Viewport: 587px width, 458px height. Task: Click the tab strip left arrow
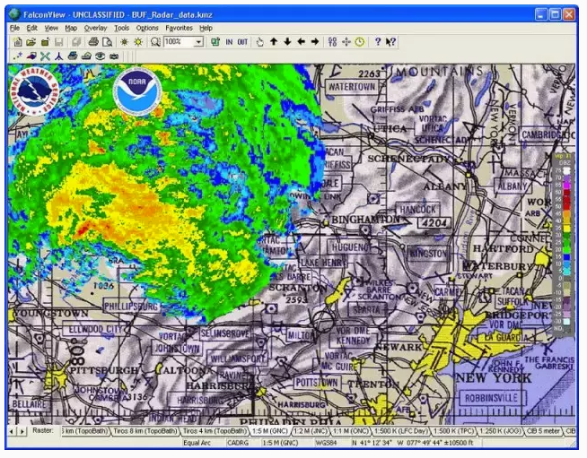pos(12,431)
